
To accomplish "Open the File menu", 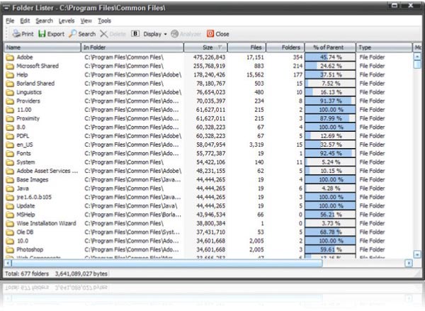I will (10, 21).
